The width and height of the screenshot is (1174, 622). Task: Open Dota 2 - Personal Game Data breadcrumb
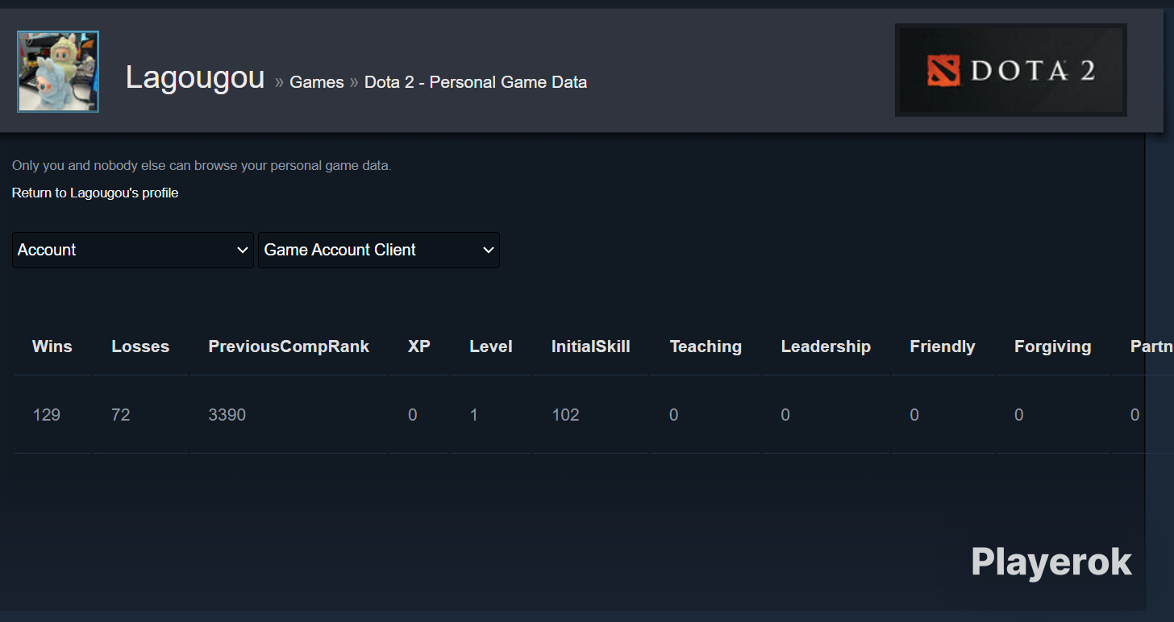pyautogui.click(x=476, y=82)
